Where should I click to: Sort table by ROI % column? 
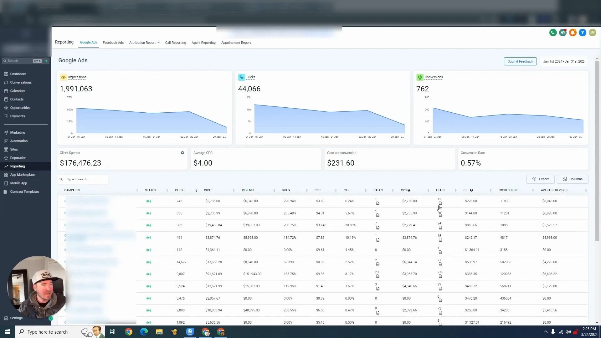[x=306, y=190]
